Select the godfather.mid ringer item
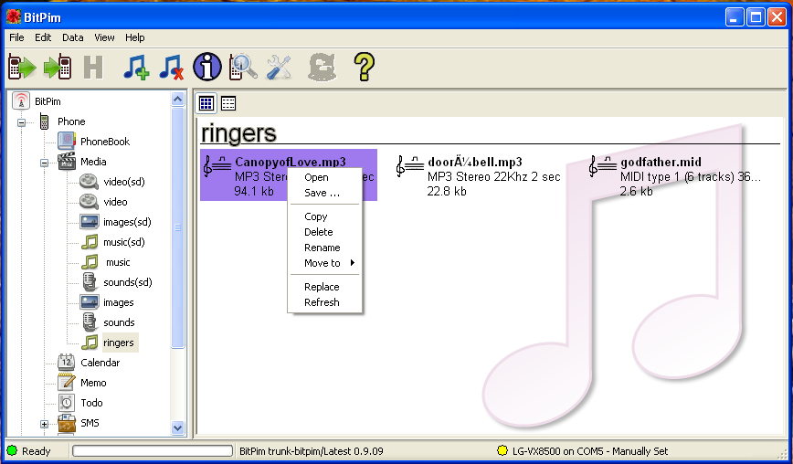This screenshot has height=464, width=793. (x=675, y=176)
